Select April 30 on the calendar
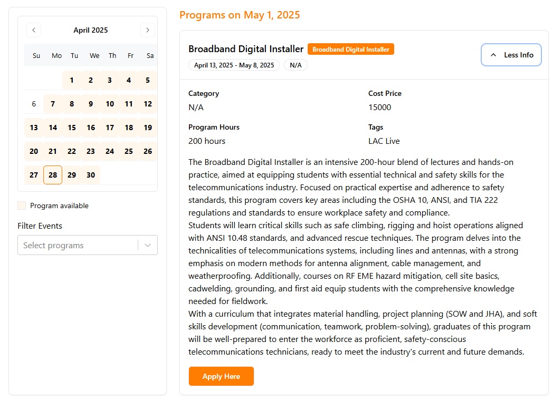This screenshot has height=401, width=553. pyautogui.click(x=90, y=175)
